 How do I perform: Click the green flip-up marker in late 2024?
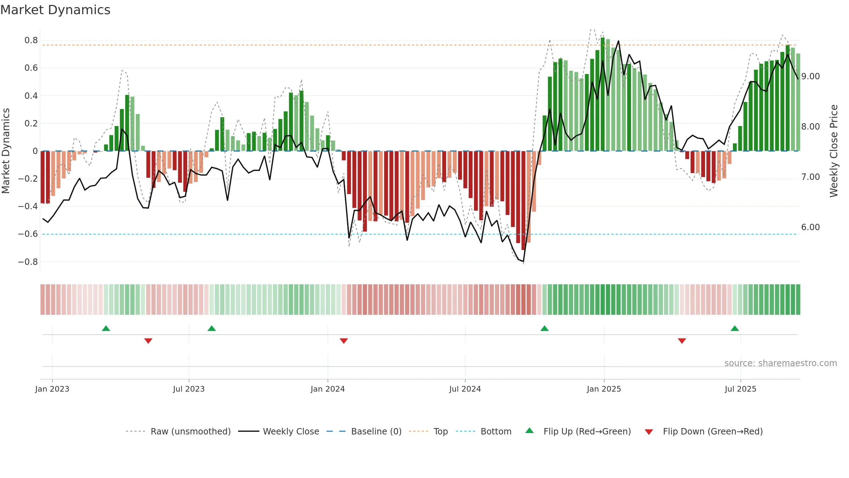point(544,328)
